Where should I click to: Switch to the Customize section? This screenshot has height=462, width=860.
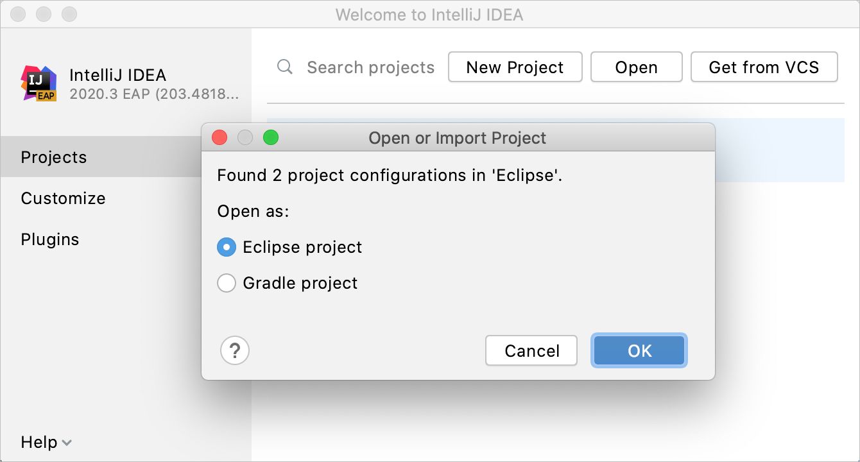point(63,198)
